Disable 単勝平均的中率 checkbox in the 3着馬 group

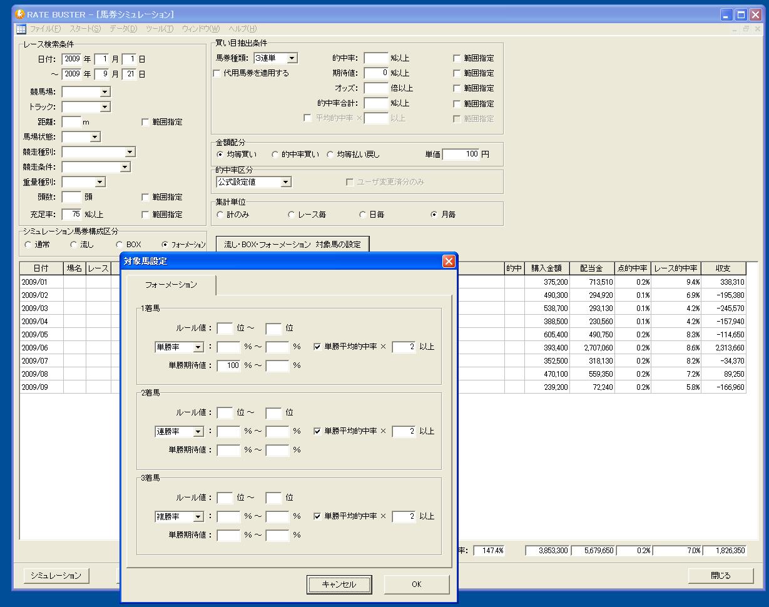click(317, 516)
